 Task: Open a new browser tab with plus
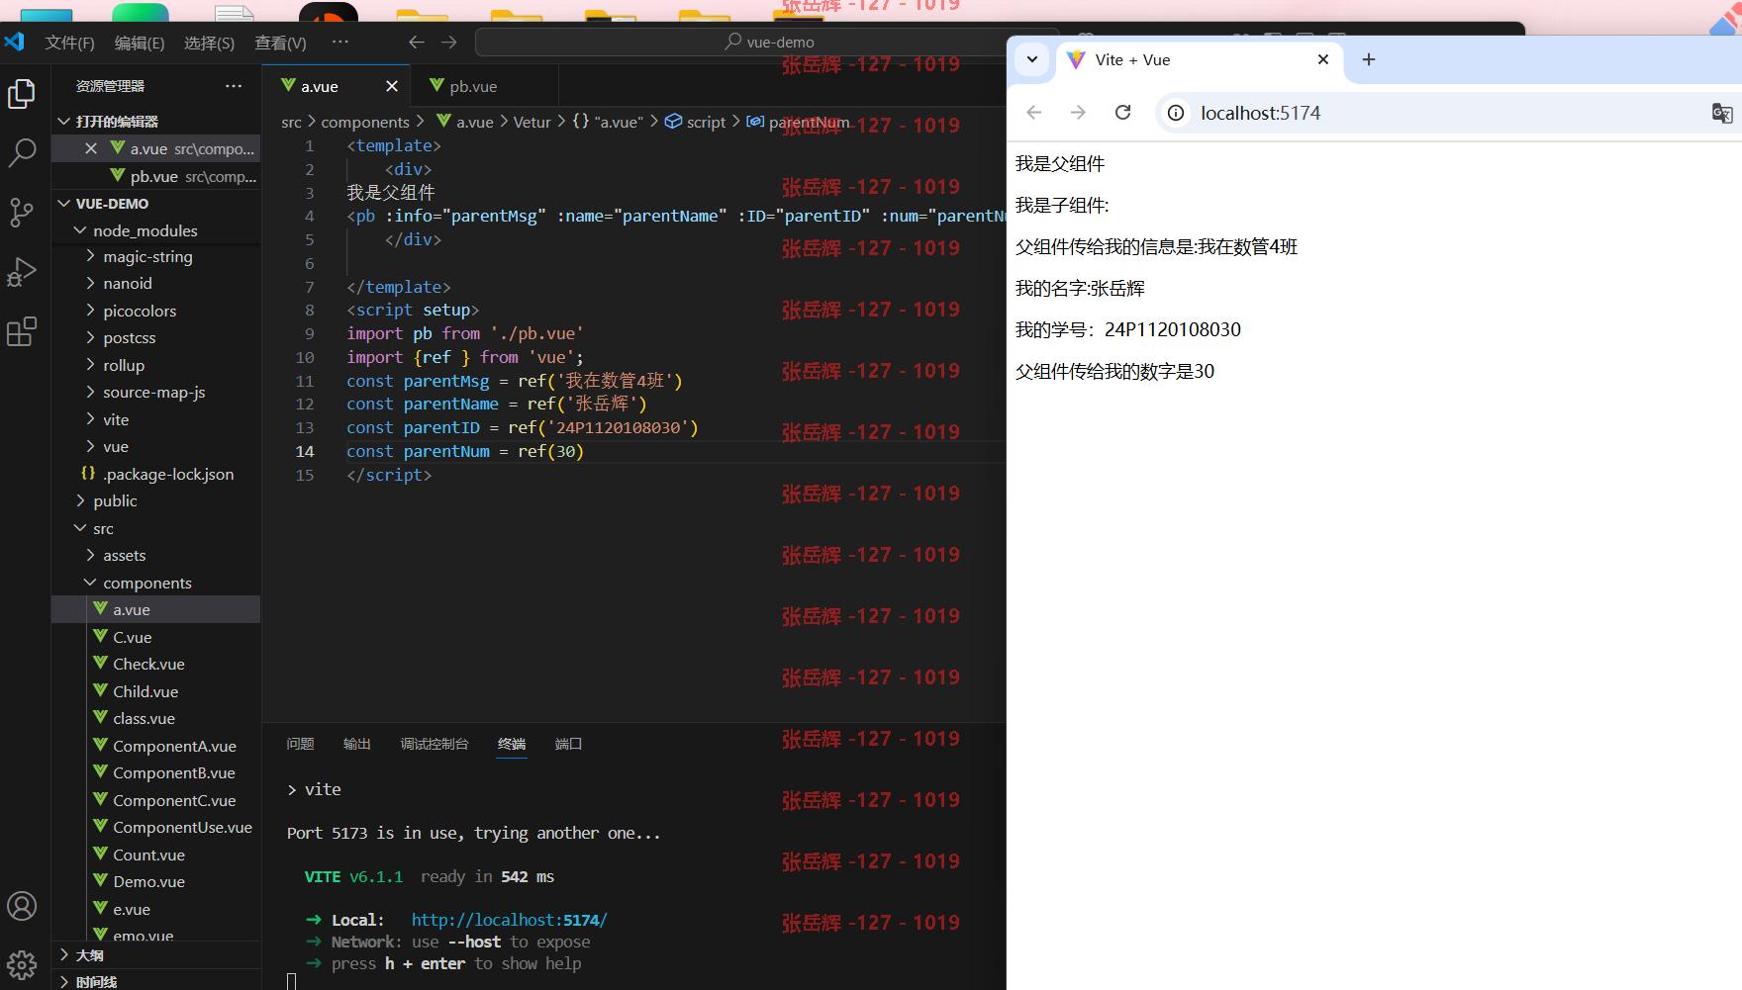pyautogui.click(x=1369, y=59)
